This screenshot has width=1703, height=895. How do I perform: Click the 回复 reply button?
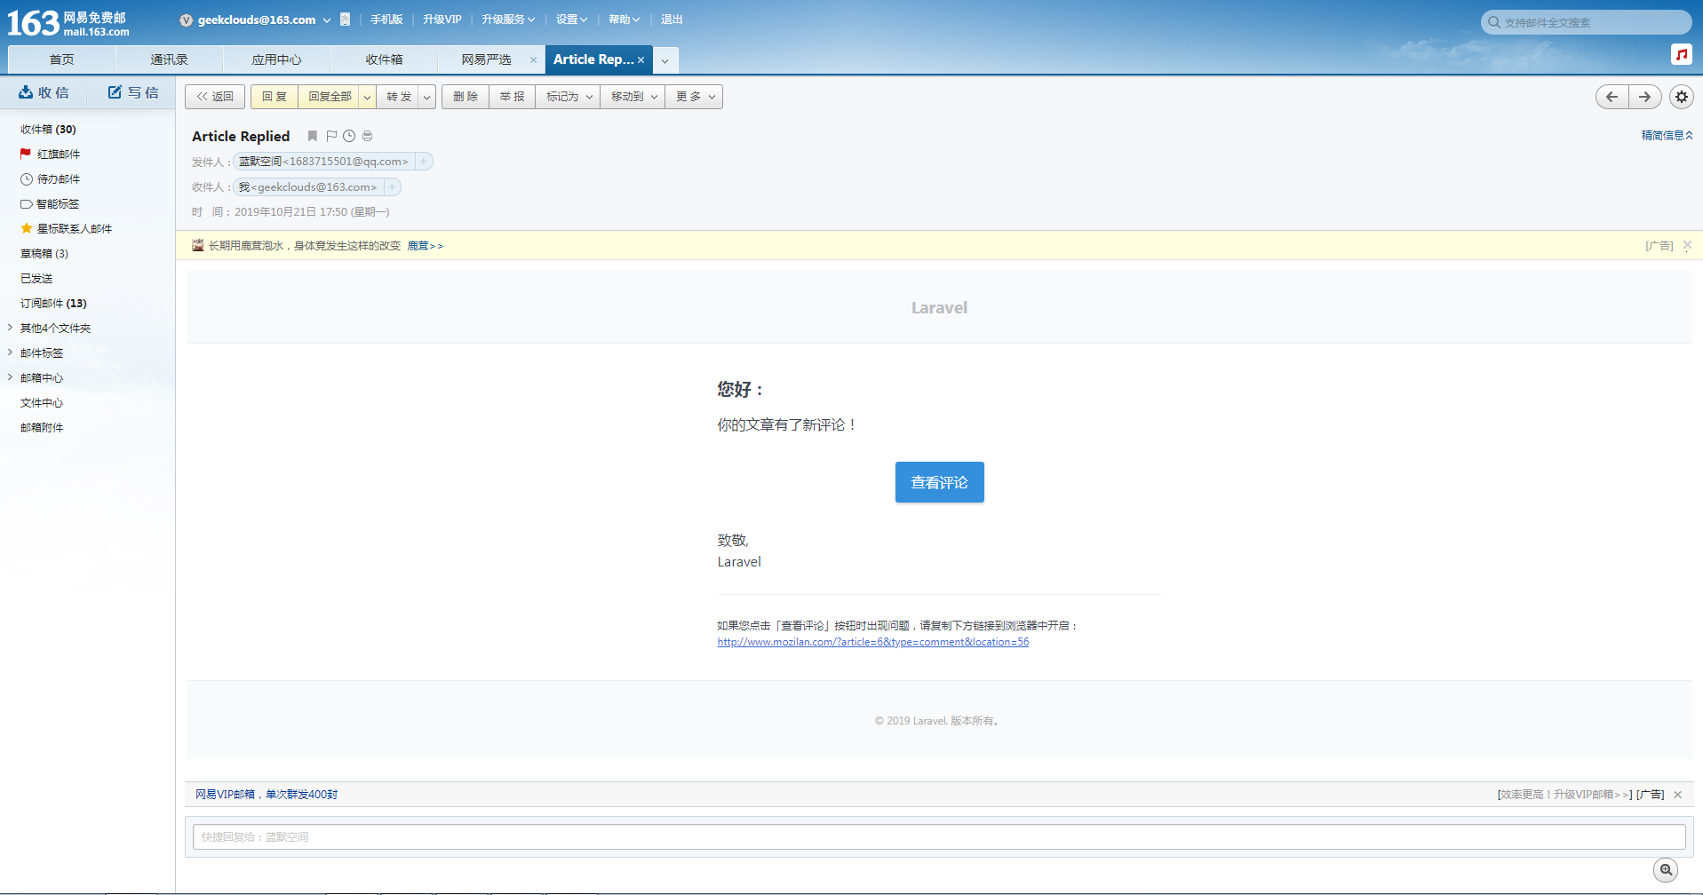pos(274,97)
